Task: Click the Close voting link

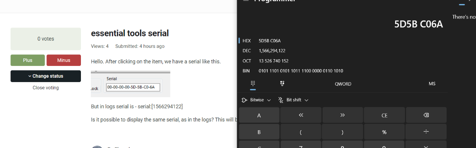Action: (46, 88)
